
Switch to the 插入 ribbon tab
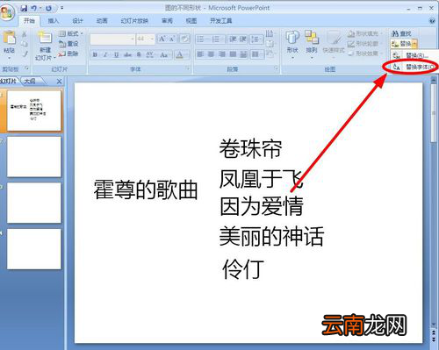(x=54, y=21)
